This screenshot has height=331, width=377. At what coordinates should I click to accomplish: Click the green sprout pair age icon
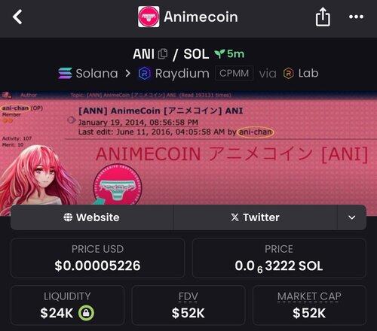tap(219, 53)
